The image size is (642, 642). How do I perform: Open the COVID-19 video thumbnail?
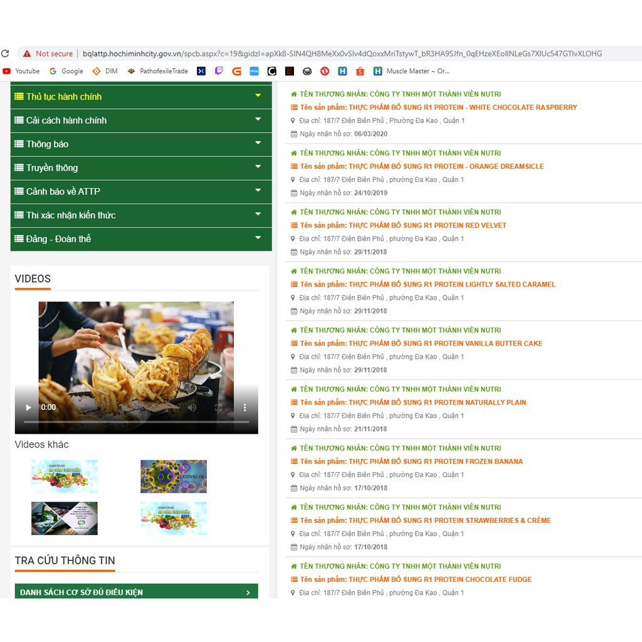[174, 476]
